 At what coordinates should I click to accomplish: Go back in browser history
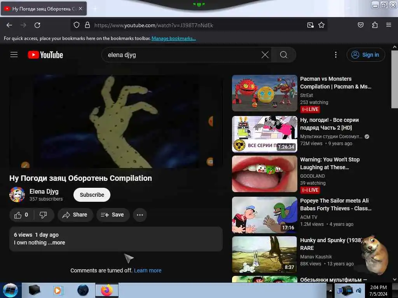click(9, 25)
